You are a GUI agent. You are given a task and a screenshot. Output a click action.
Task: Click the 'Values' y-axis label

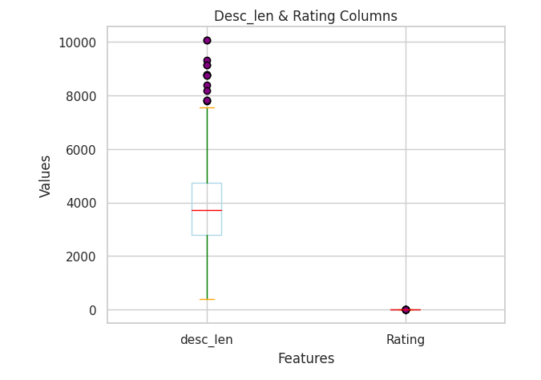[x=46, y=176]
